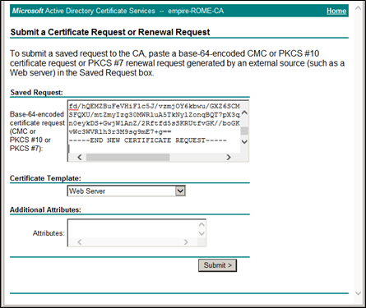Click the Saved Request scroll-right arrow
The width and height of the screenshot is (366, 308).
[229, 157]
